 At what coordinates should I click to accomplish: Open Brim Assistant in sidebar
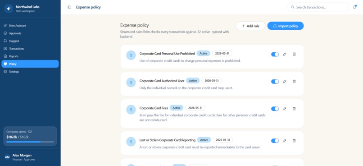30,26
